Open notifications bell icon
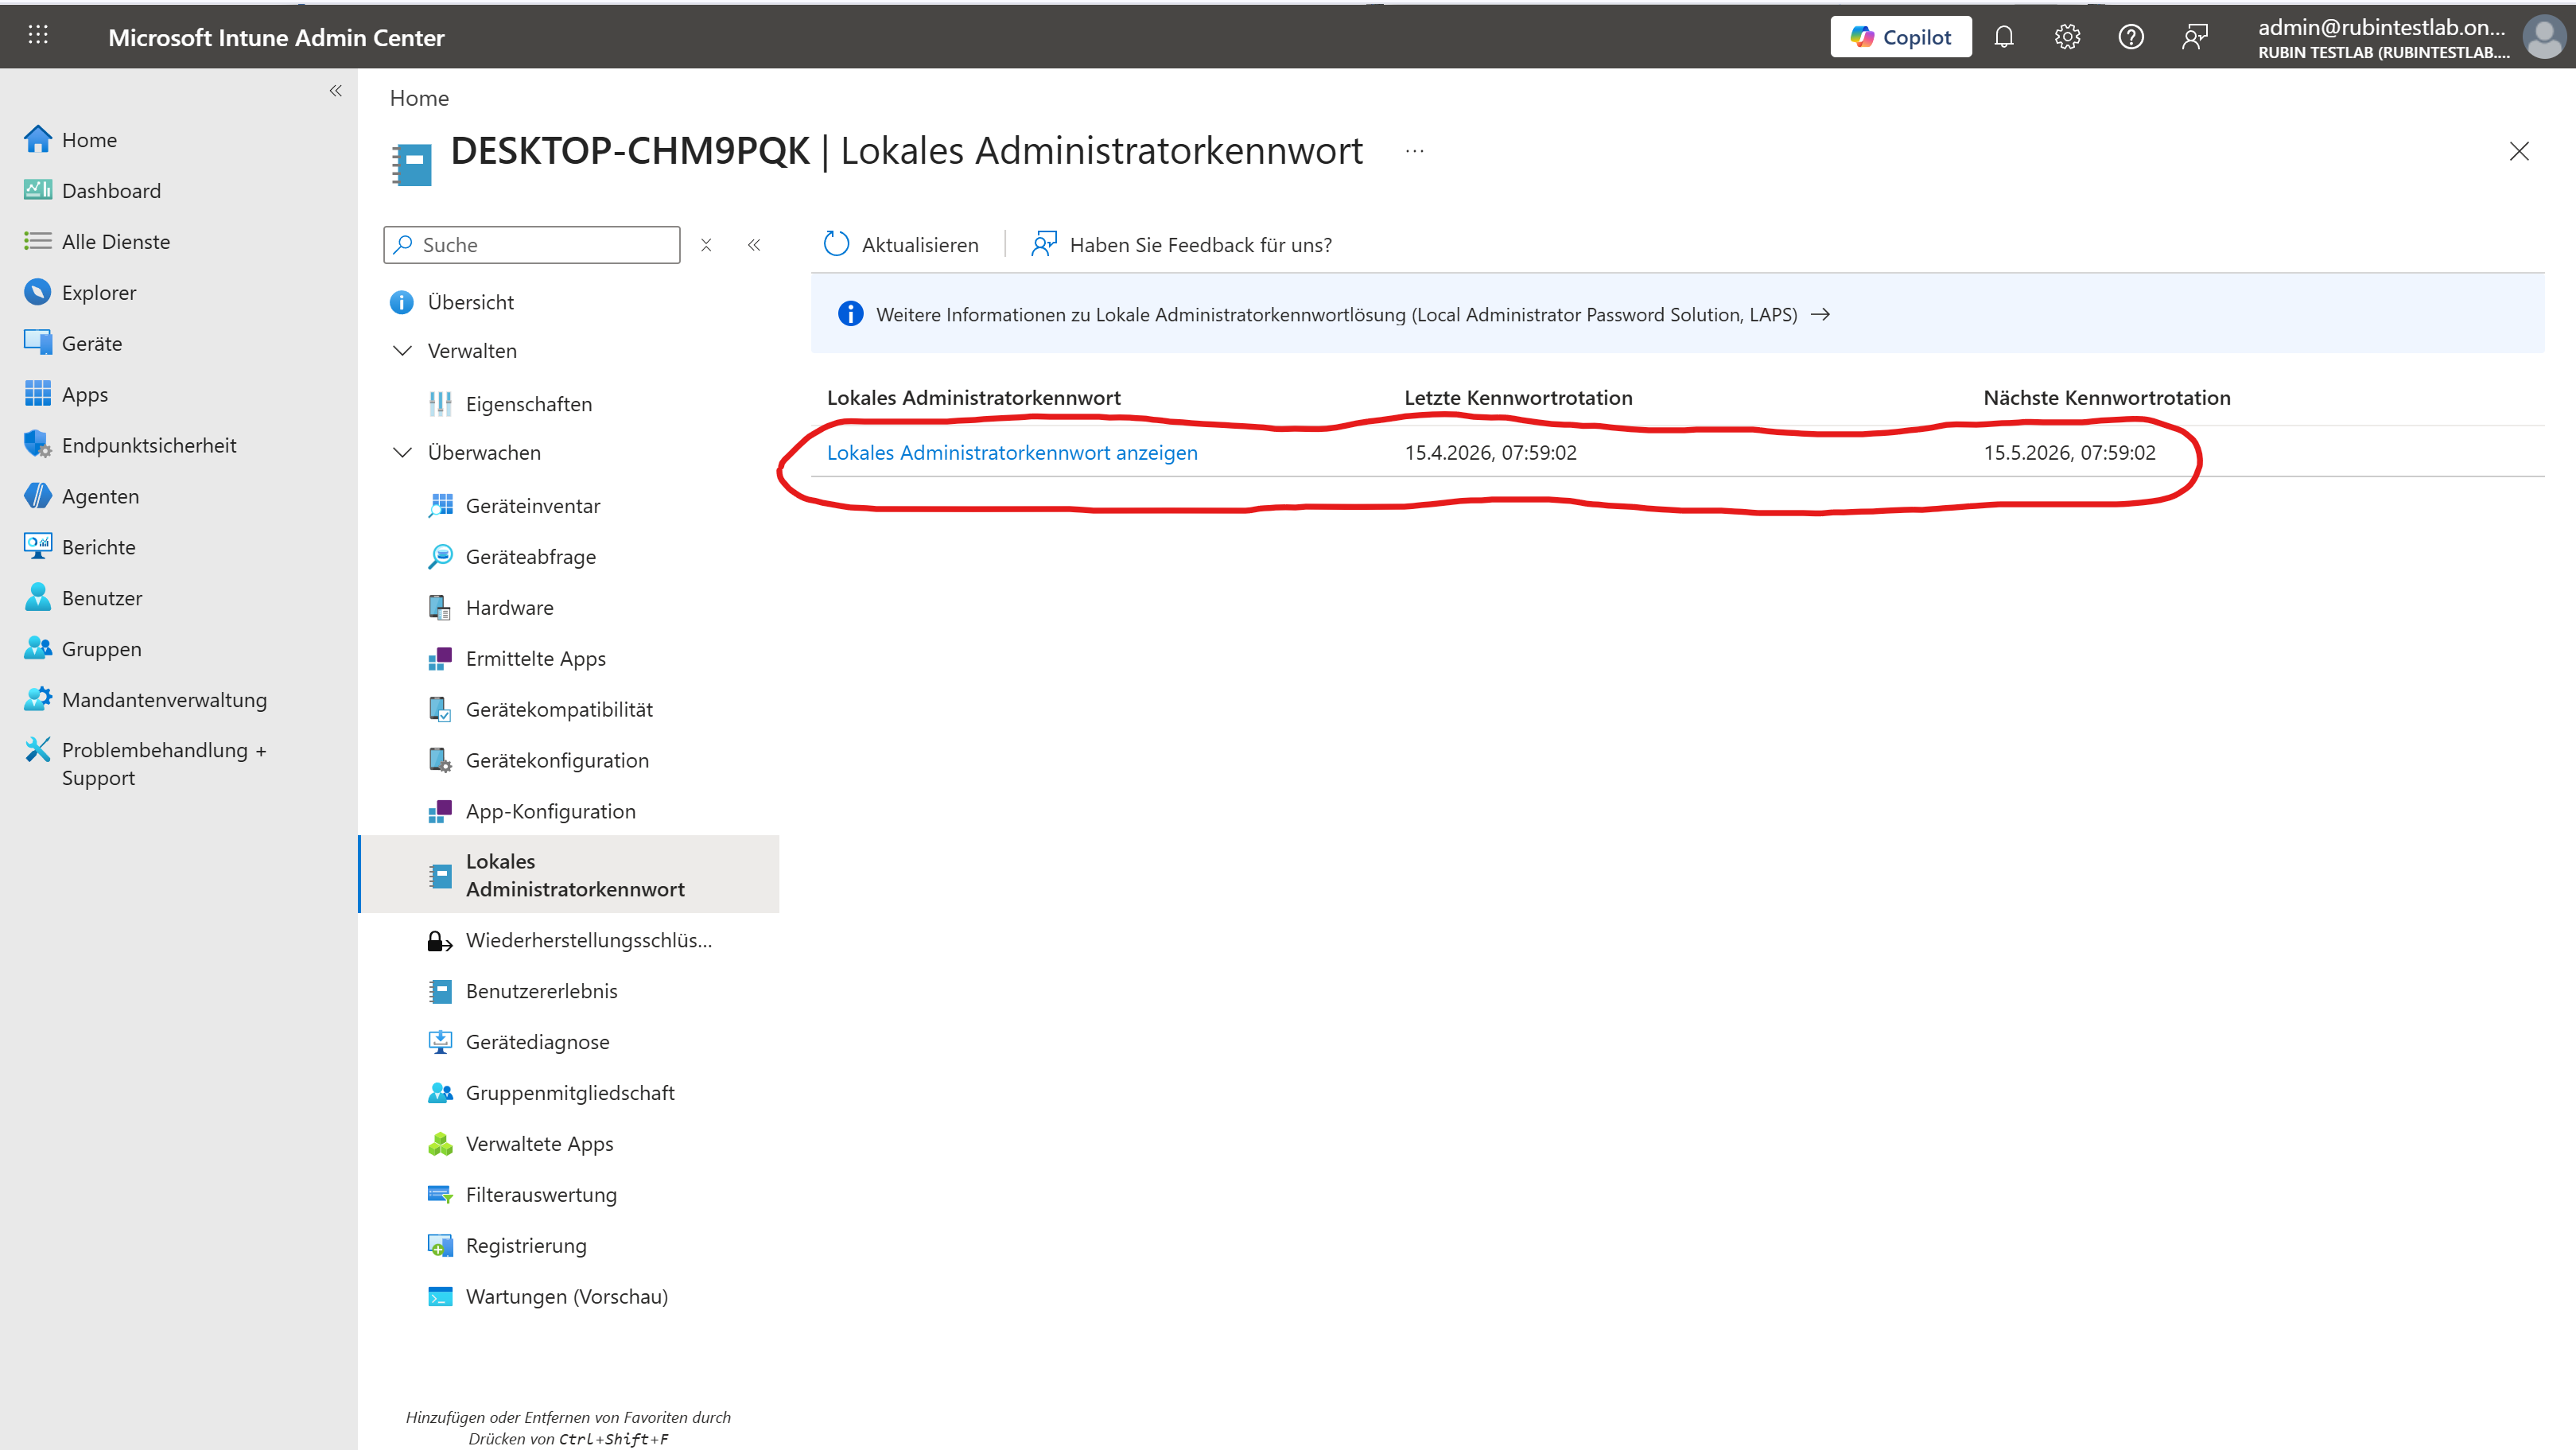The width and height of the screenshot is (2576, 1450). tap(2003, 37)
